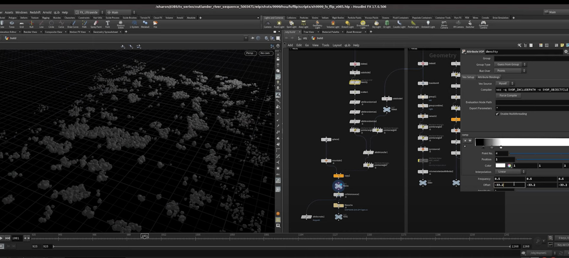
Task: Select the Grid shelf tool
Action: click(x=22, y=24)
